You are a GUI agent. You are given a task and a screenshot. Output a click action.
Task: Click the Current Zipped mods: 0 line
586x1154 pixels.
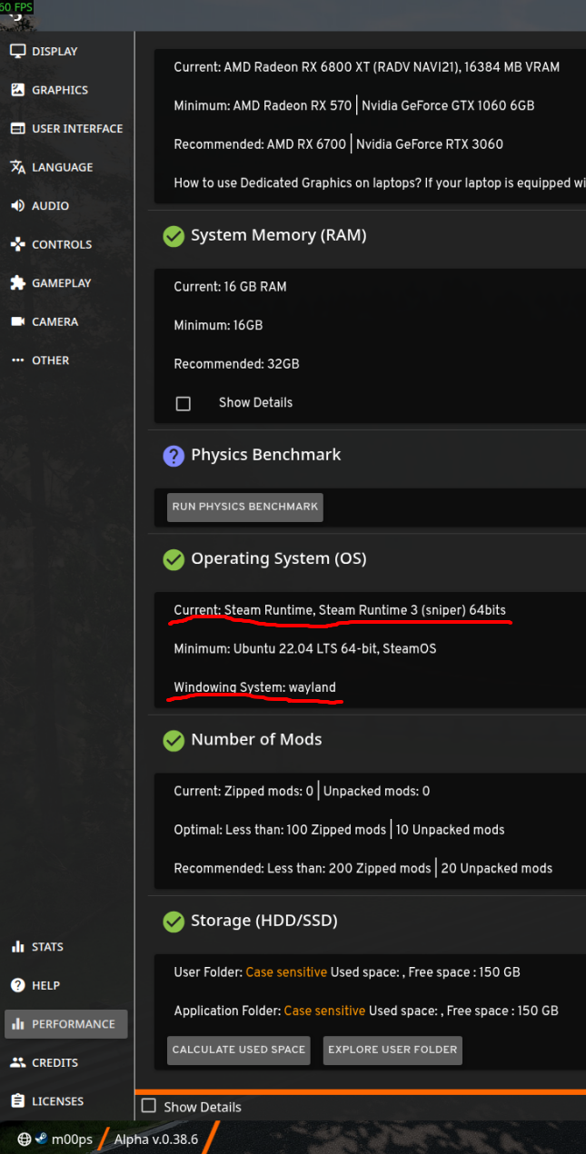[302, 791]
